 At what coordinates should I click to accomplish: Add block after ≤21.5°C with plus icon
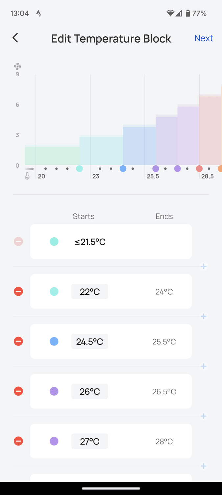pyautogui.click(x=204, y=266)
